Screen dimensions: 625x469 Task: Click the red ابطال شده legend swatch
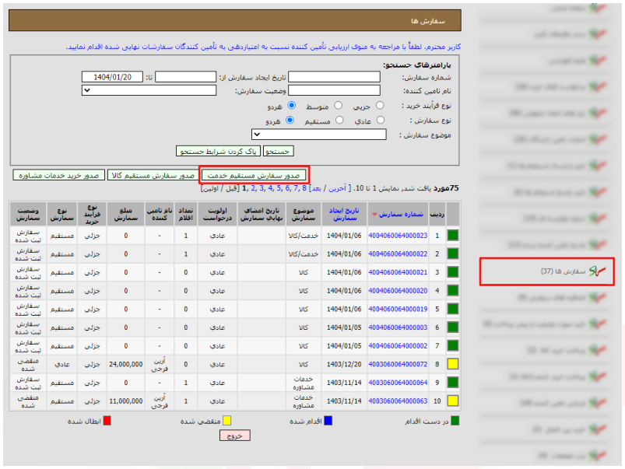coord(107,421)
